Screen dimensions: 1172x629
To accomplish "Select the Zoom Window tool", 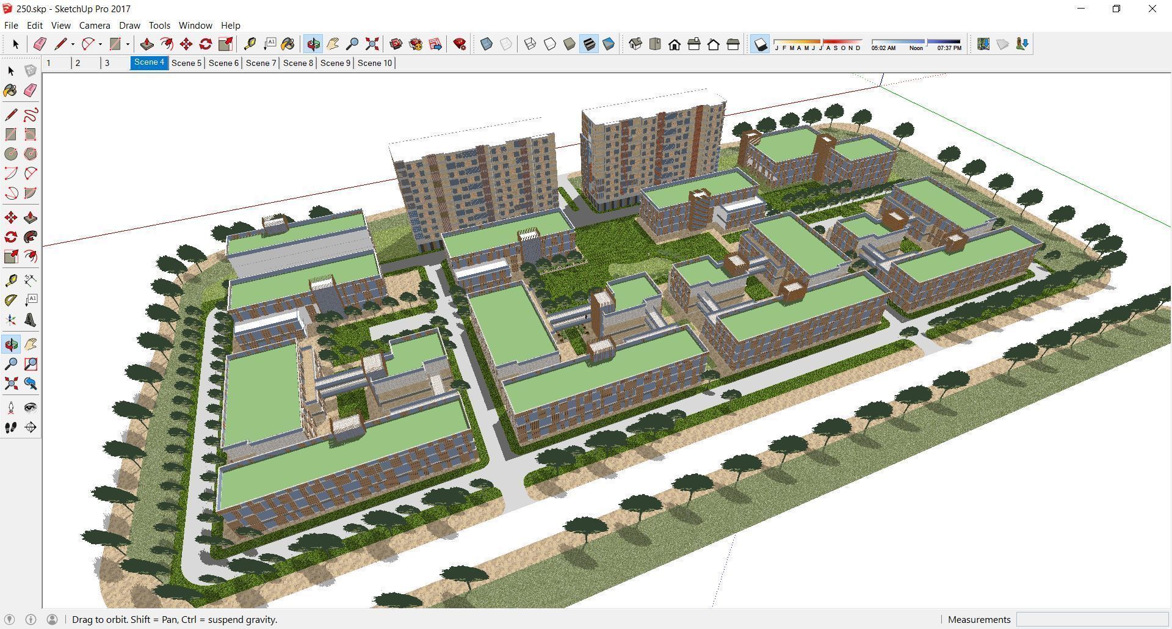I will [x=30, y=364].
